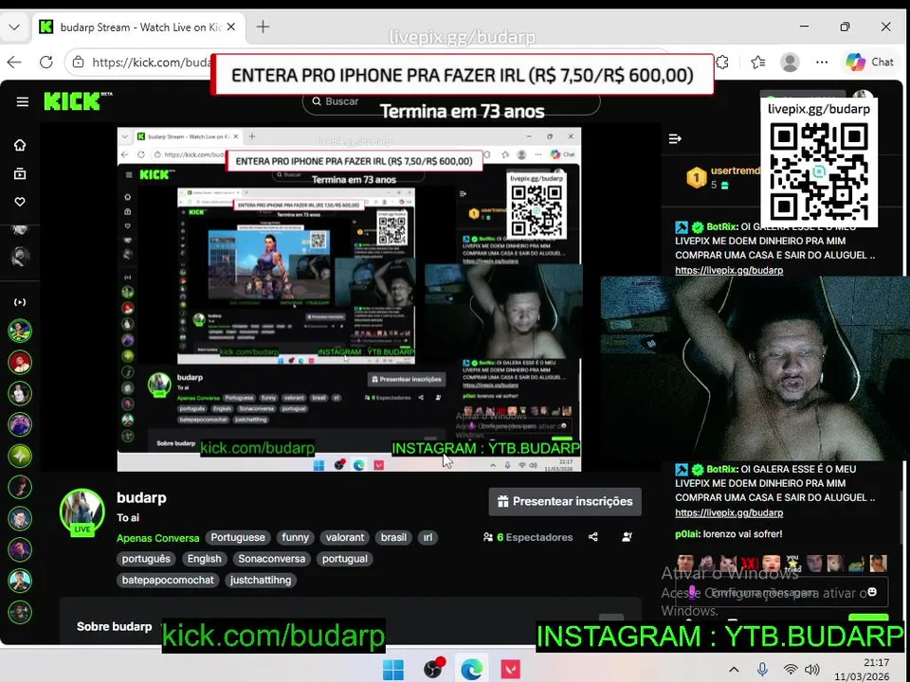Open the volume tray icon
The width and height of the screenshot is (910, 682).
(812, 670)
